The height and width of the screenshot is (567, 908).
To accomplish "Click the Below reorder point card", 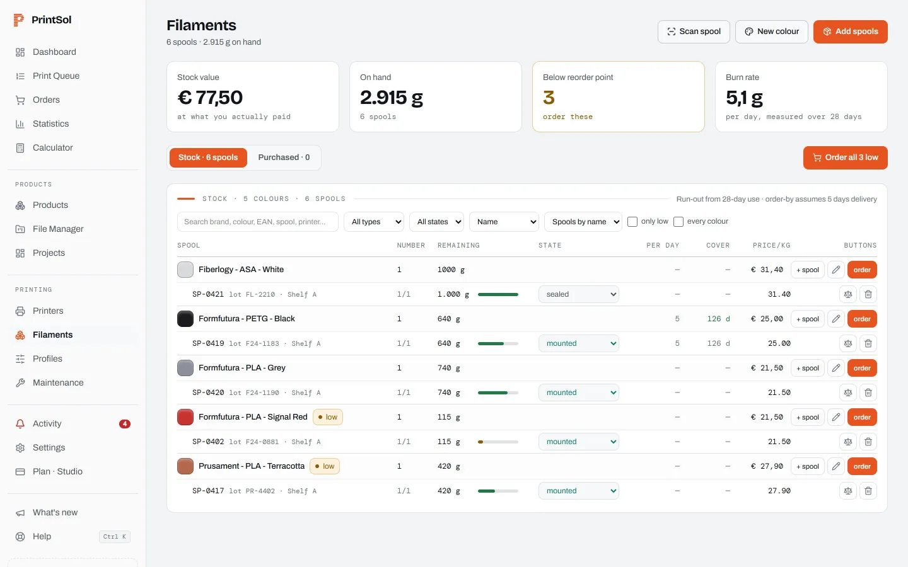I will coord(619,96).
